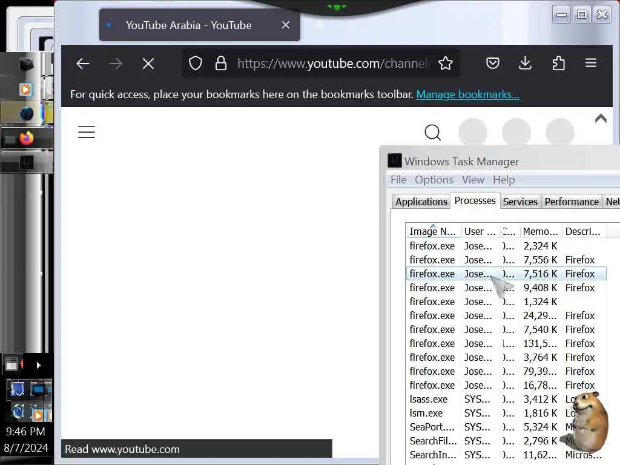Image resolution: width=620 pixels, height=465 pixels.
Task: Open Task Manager Options menu
Action: 434,180
